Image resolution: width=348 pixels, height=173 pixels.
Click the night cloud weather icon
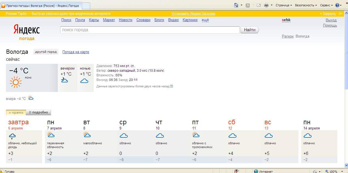point(84,81)
